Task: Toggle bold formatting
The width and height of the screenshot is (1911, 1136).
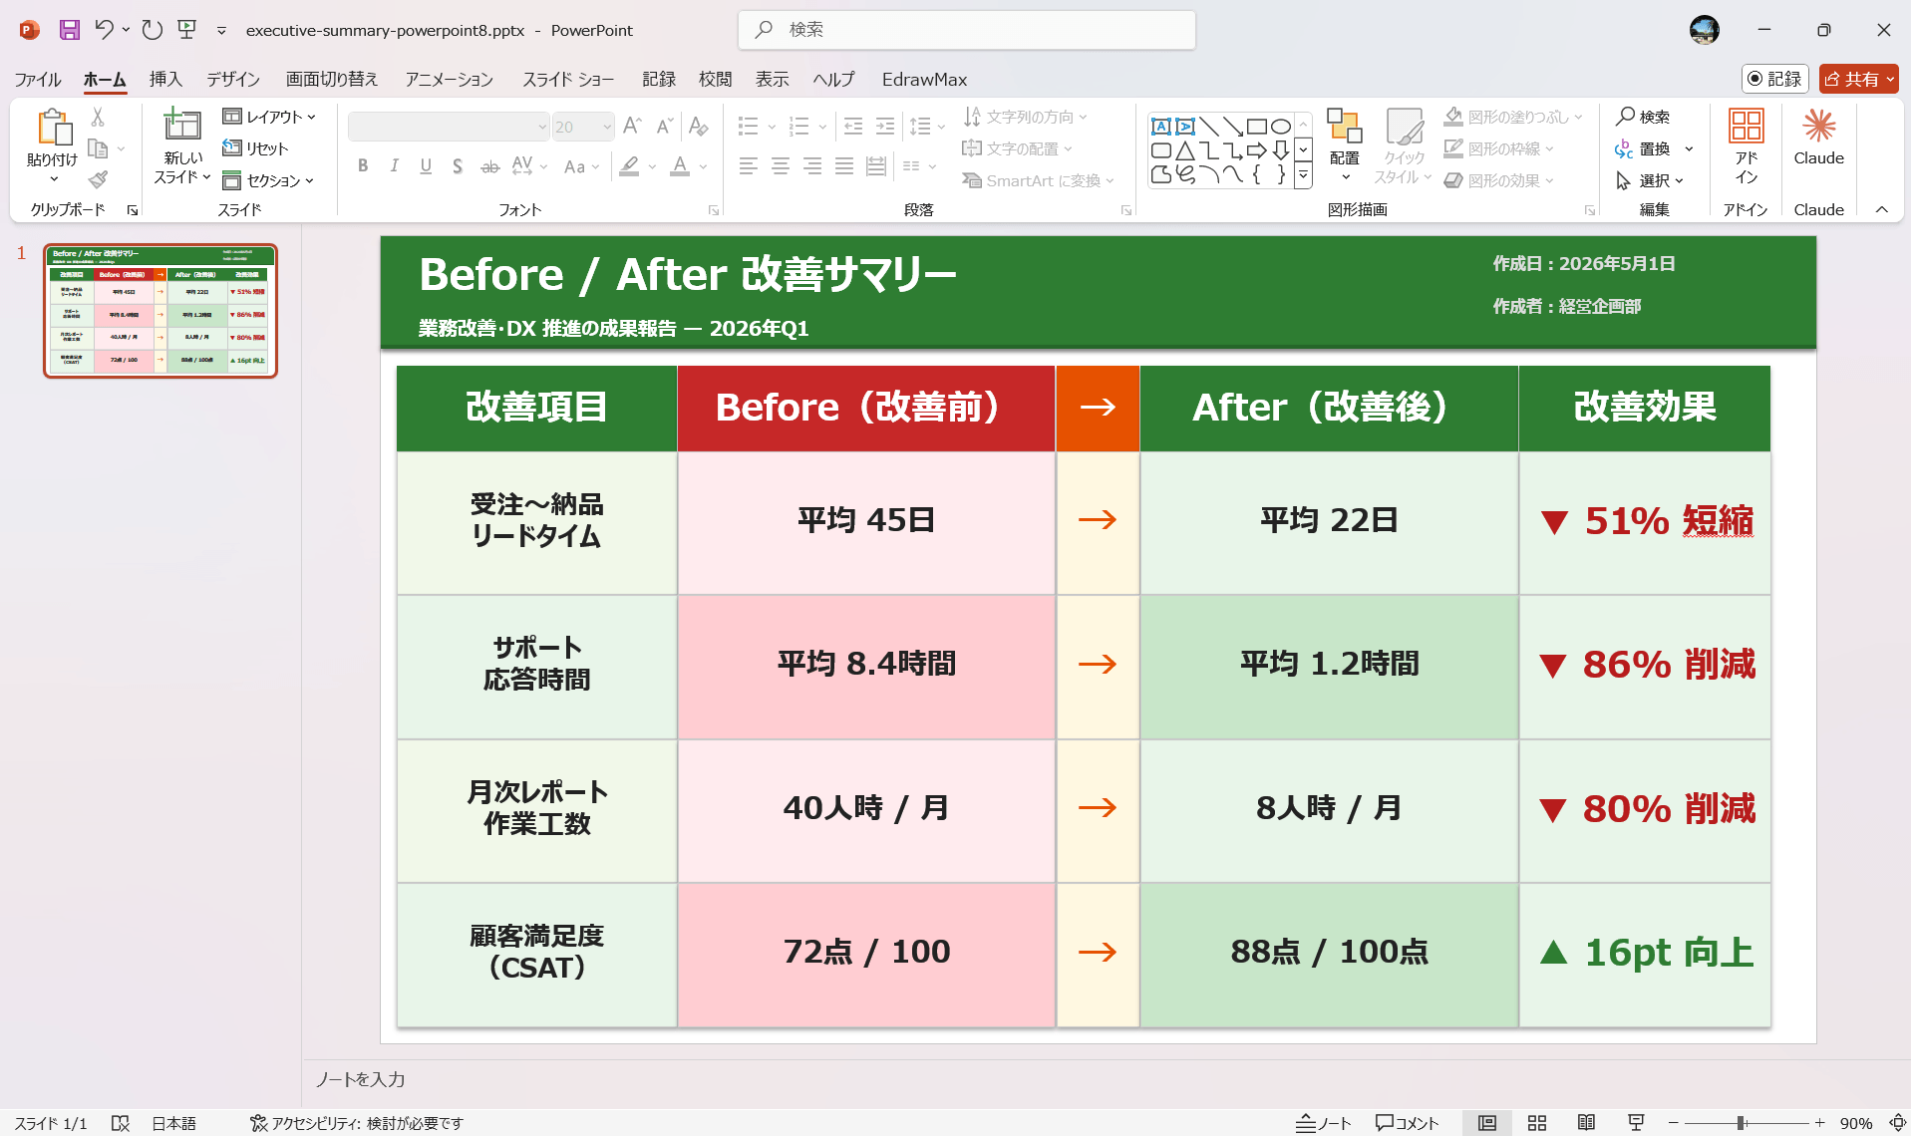Action: coord(363,166)
